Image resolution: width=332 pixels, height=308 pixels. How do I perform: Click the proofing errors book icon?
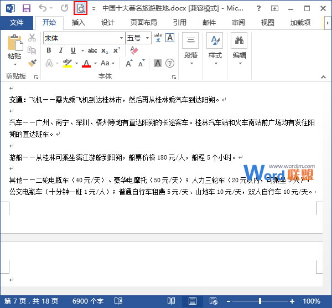(x=118, y=301)
